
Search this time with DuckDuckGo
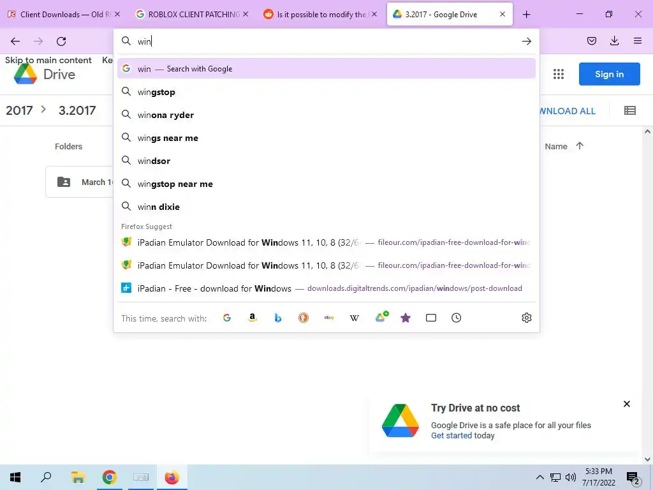coord(304,318)
